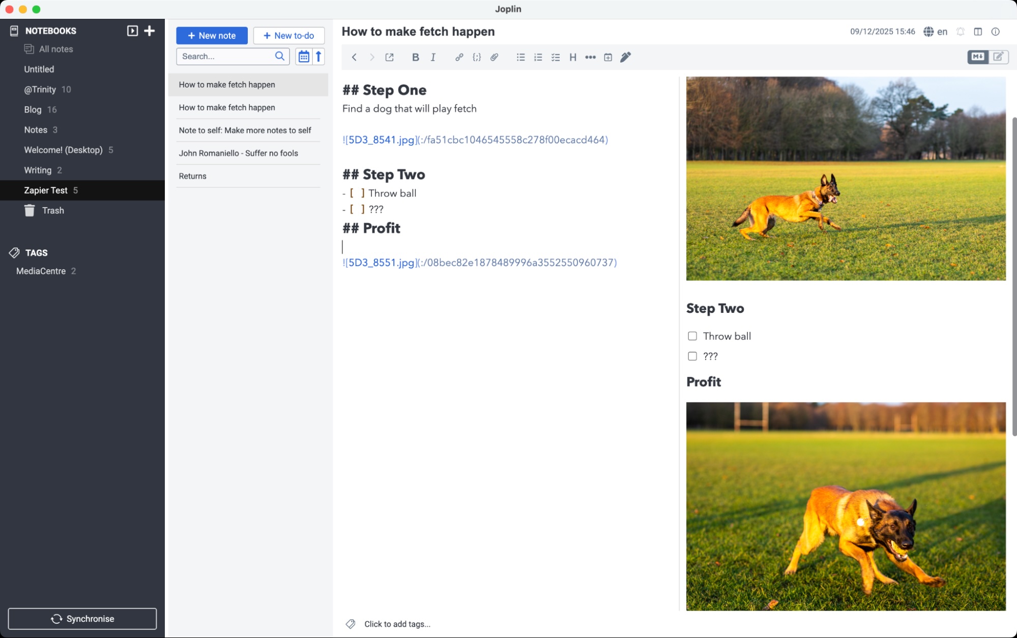Check the Throw ball checkbox in the preview
Viewport: 1017px width, 638px height.
pos(692,336)
